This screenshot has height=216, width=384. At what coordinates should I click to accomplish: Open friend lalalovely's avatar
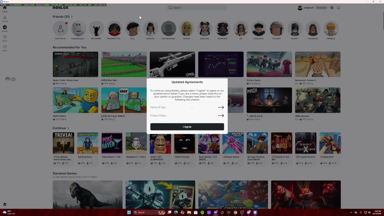click(150, 28)
